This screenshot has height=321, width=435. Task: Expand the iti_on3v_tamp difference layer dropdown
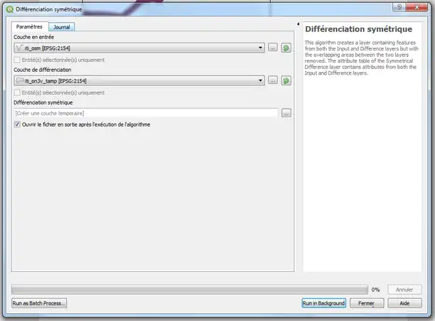coord(262,80)
